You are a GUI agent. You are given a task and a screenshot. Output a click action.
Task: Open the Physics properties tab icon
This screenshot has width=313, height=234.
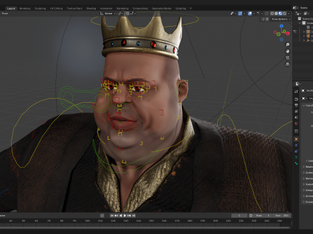pos(296,145)
